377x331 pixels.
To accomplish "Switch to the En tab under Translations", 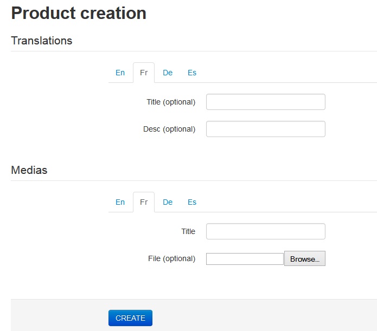I will tap(120, 73).
